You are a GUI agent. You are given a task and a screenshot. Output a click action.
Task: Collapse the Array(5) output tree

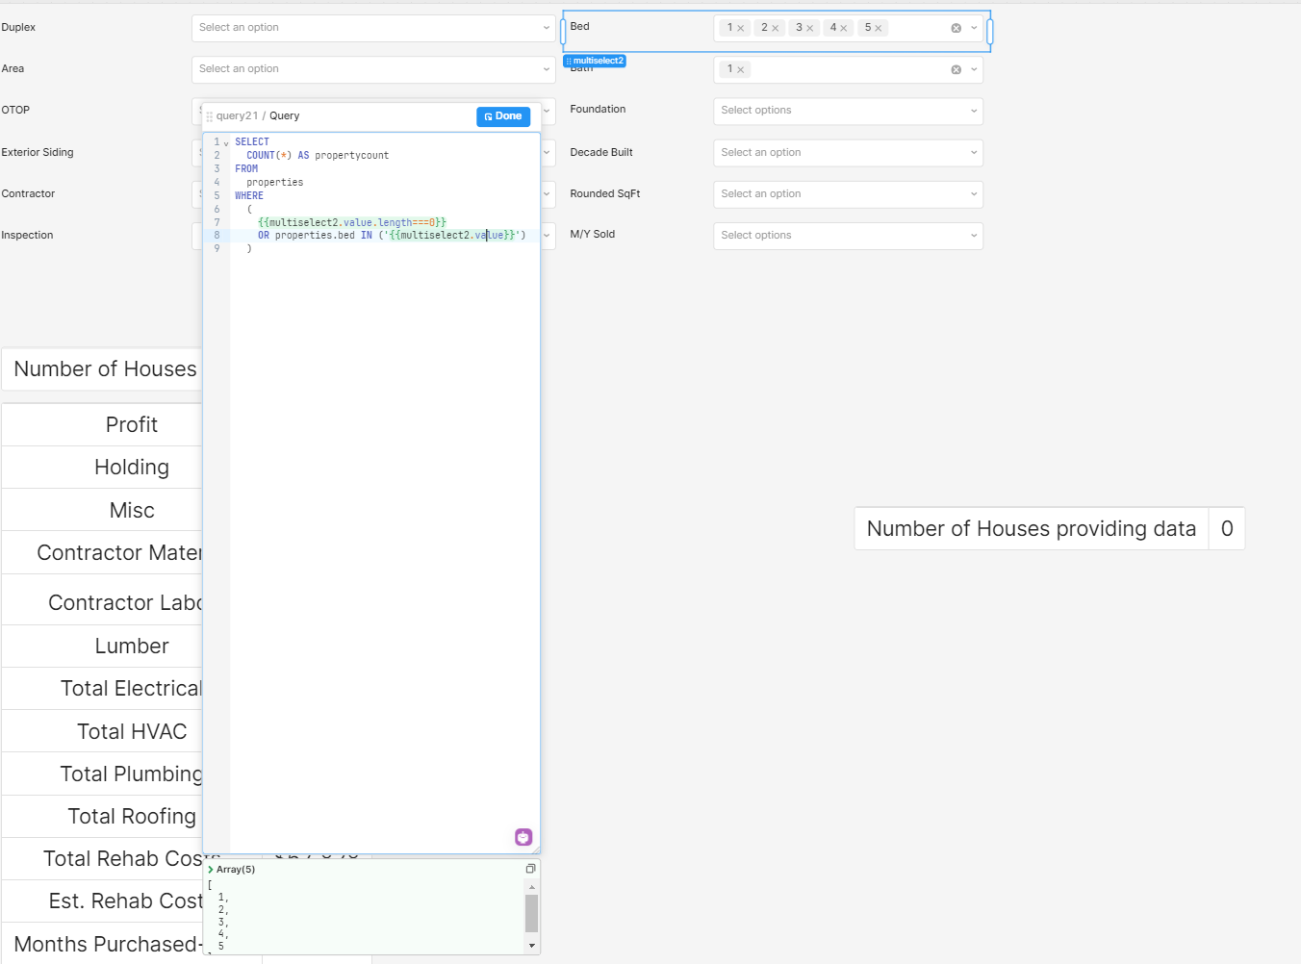[x=211, y=869]
